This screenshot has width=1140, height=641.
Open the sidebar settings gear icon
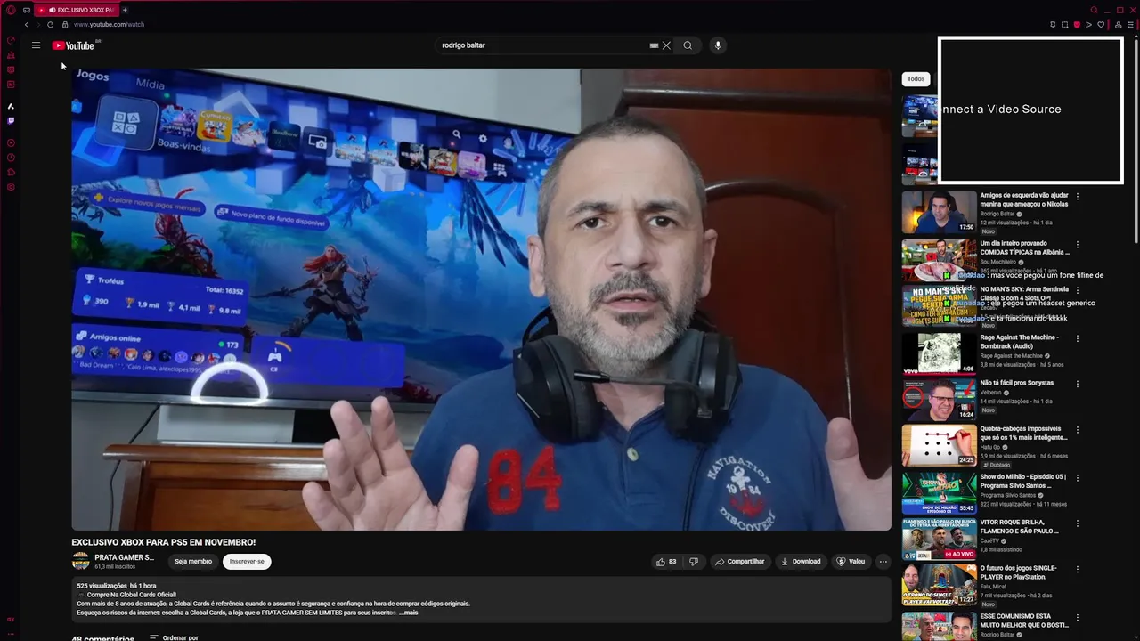pyautogui.click(x=11, y=187)
